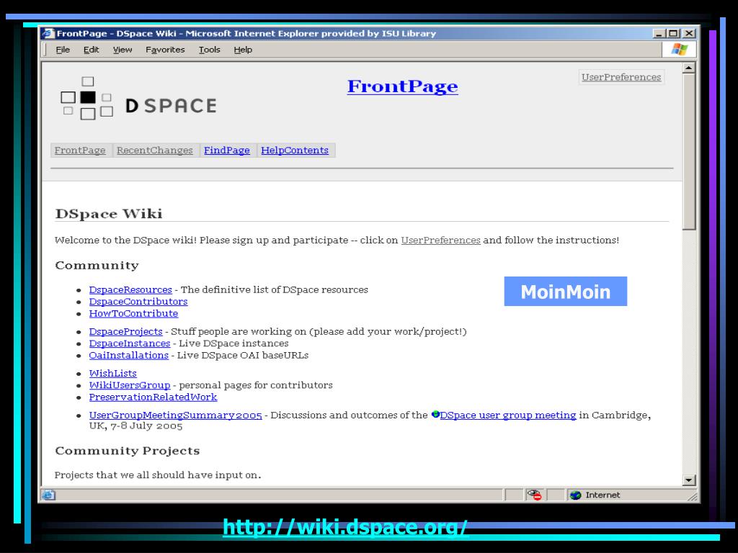
Task: Open the OaiInstallations link
Action: [x=128, y=355]
